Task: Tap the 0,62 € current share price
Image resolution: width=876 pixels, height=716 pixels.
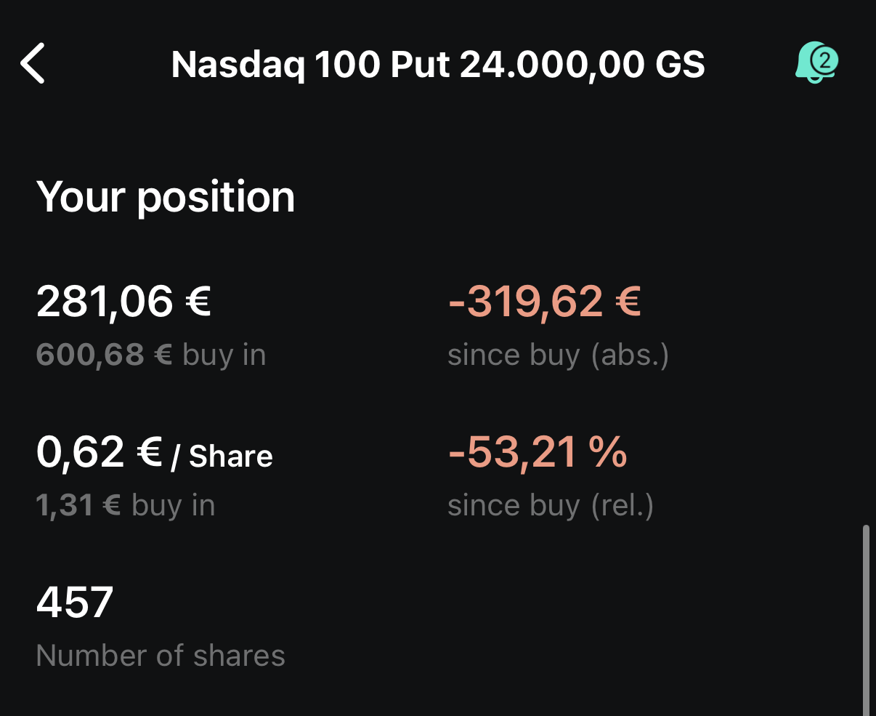Action: point(99,452)
